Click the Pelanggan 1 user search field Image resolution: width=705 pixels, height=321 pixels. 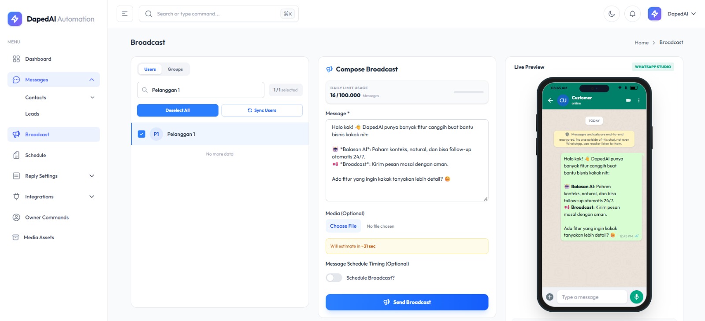coord(200,90)
